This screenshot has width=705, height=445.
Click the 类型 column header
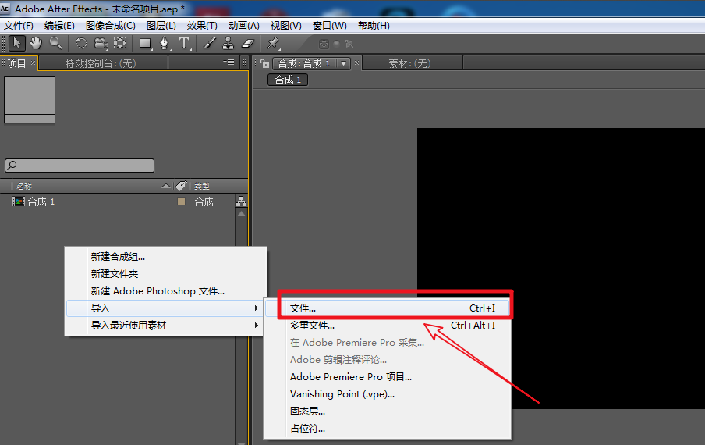pyautogui.click(x=202, y=186)
